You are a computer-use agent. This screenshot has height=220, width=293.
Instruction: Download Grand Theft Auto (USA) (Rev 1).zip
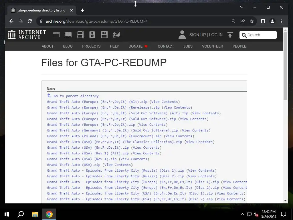tap(82, 159)
